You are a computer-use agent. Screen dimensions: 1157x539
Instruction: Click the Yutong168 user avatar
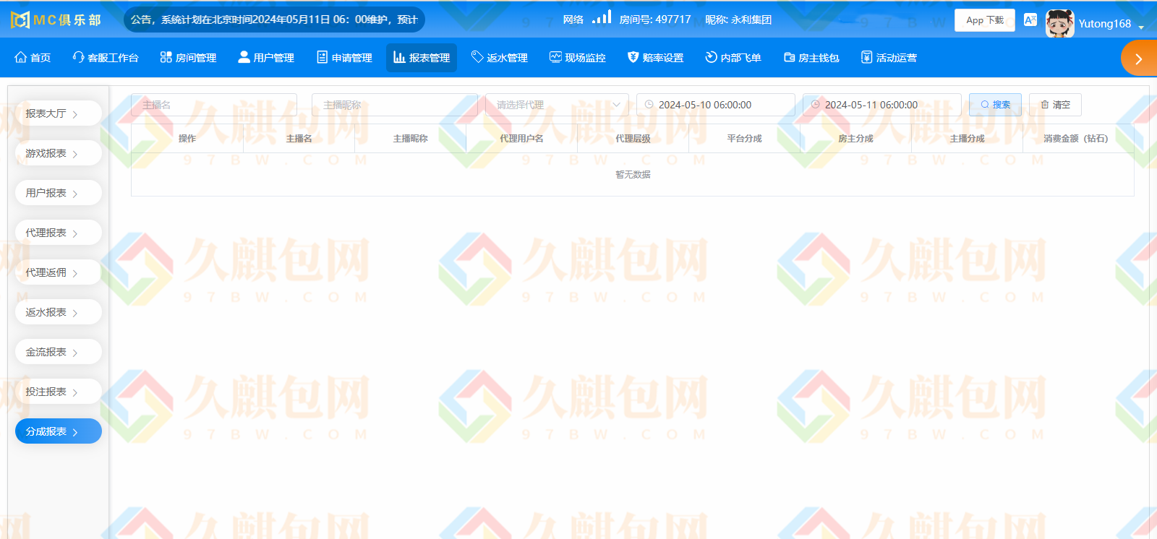1059,23
